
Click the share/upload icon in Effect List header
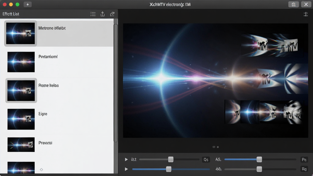103,14
